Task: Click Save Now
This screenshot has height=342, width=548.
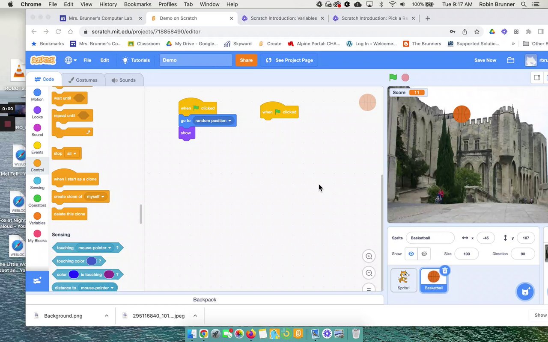Action: click(x=485, y=60)
